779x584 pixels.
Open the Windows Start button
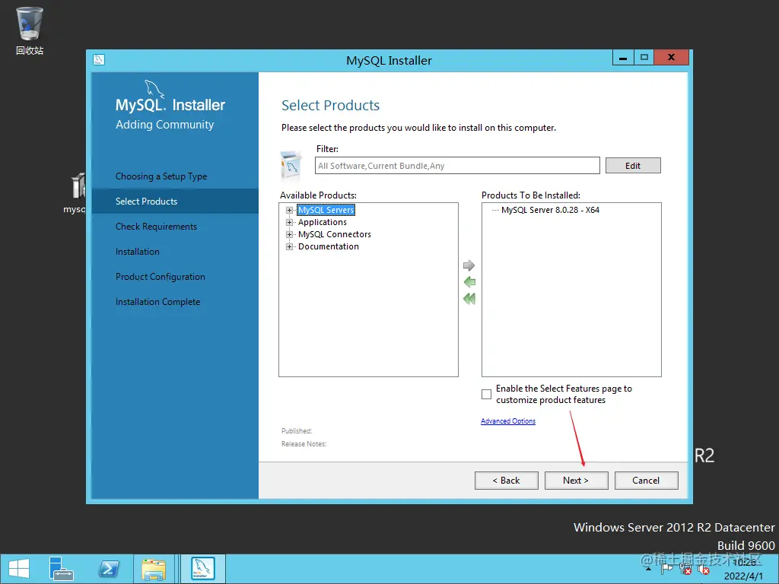click(x=19, y=569)
